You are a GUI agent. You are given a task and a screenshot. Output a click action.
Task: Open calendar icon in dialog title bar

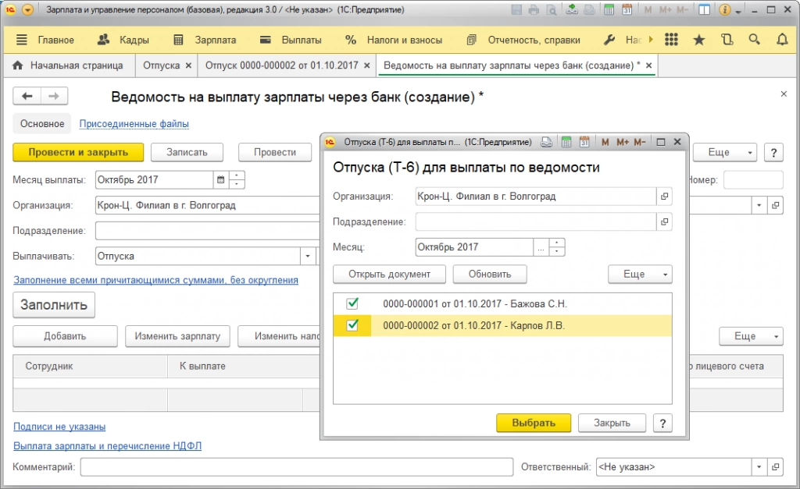pos(584,143)
